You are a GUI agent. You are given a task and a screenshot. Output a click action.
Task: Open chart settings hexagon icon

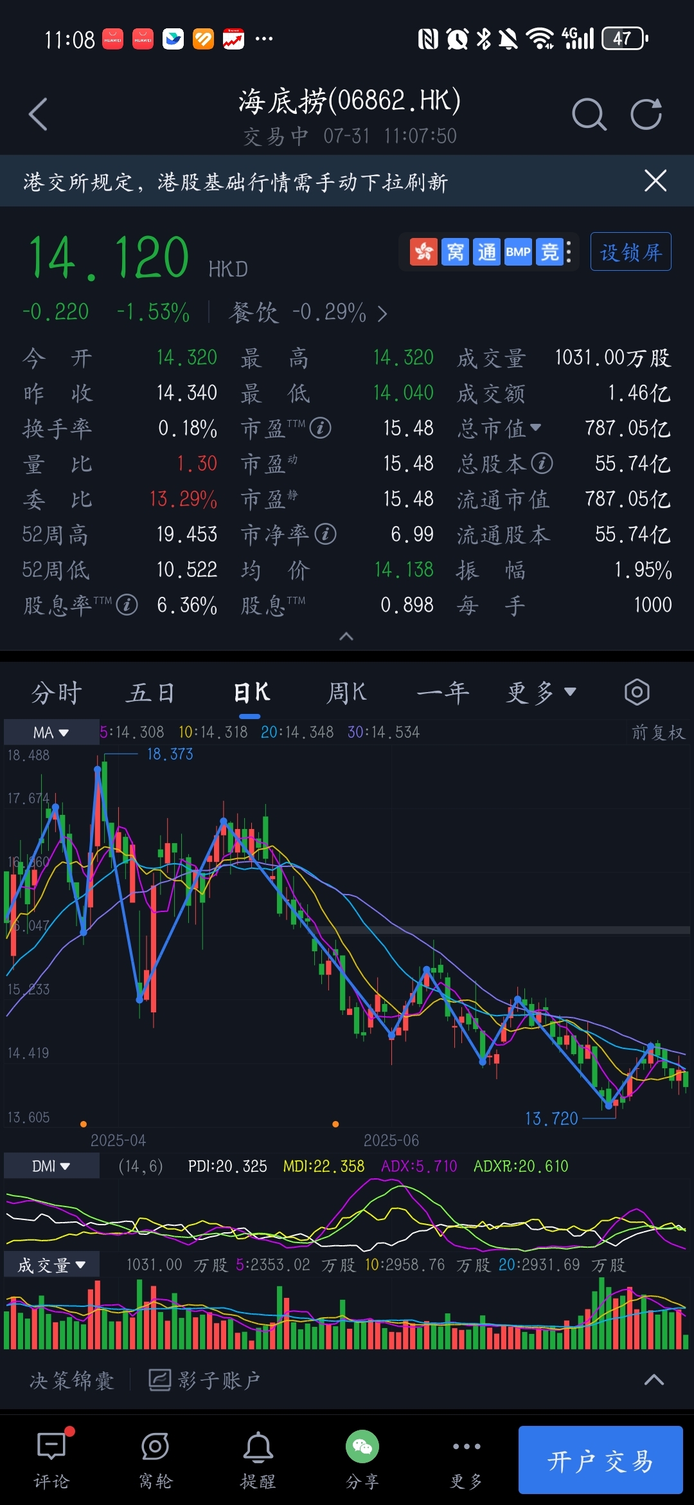coord(637,693)
